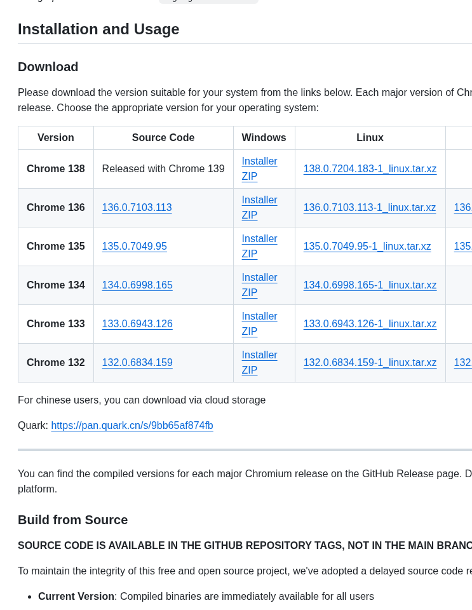Click the partially visible 136 link in last column
This screenshot has width=472, height=610.
pyautogui.click(x=462, y=207)
